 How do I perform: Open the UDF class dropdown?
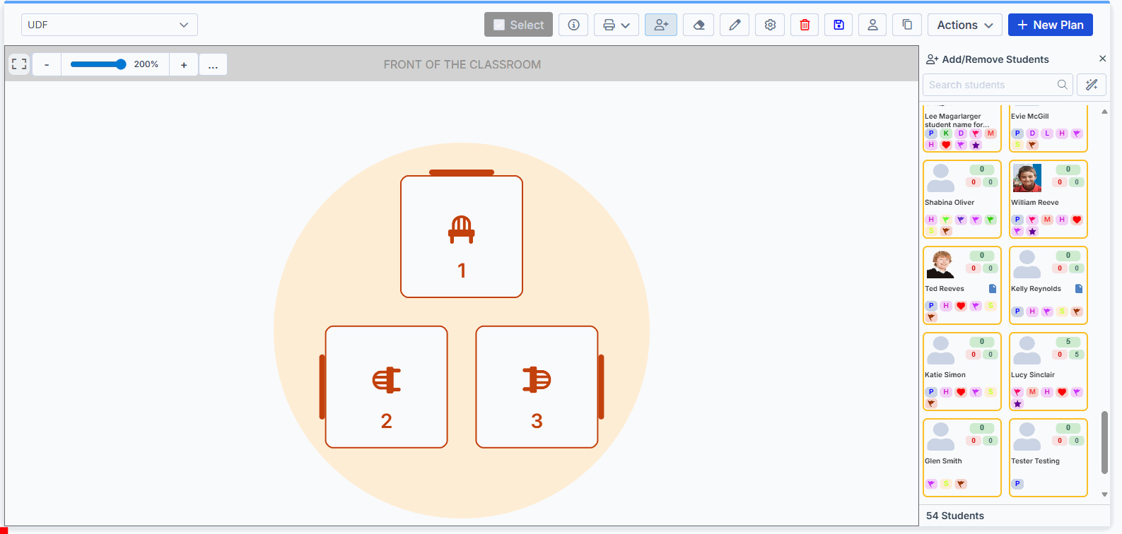point(109,25)
